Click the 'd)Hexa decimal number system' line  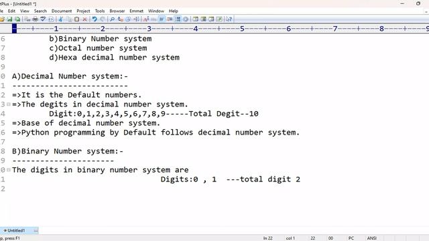pyautogui.click(x=115, y=58)
